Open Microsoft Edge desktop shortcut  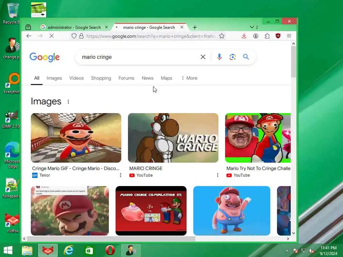click(12, 155)
